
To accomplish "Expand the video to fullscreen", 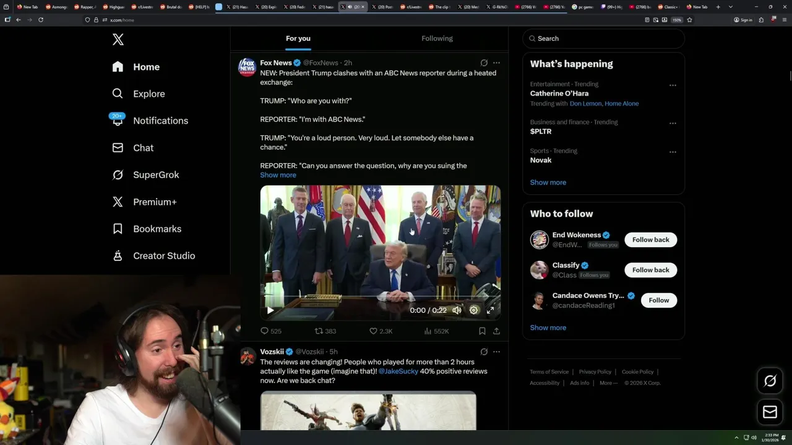I will [x=490, y=310].
